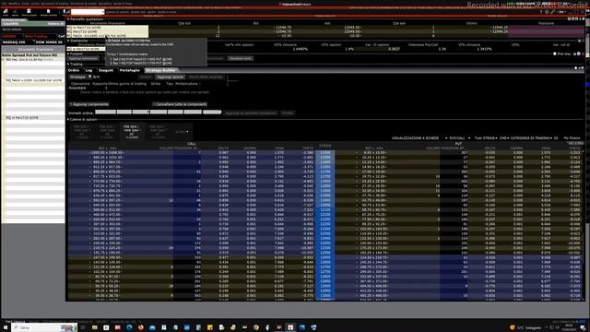This screenshot has height=332, width=590.
Task: Collapse the Statistiche section
Action: (x=68, y=41)
